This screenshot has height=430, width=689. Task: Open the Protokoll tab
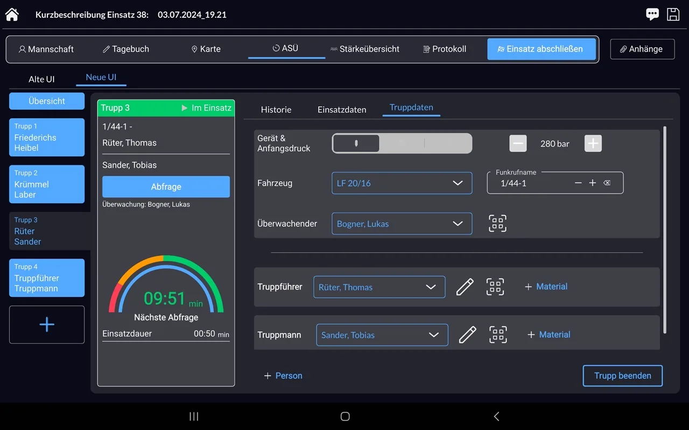[x=445, y=49]
